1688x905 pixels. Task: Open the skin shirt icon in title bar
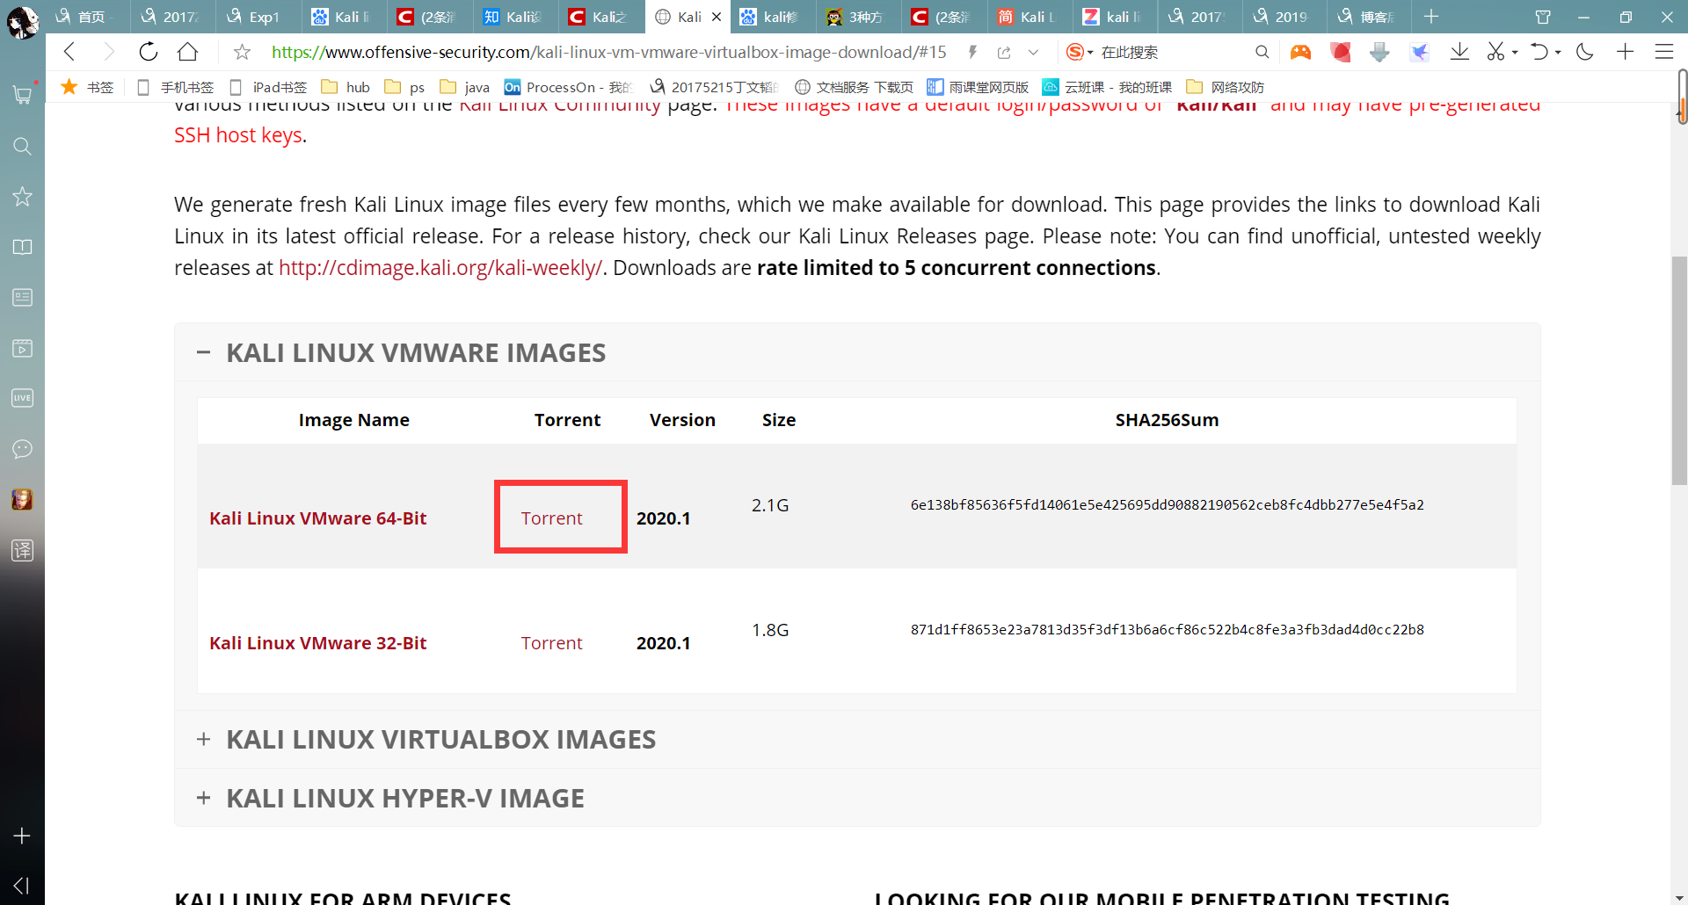(1543, 17)
